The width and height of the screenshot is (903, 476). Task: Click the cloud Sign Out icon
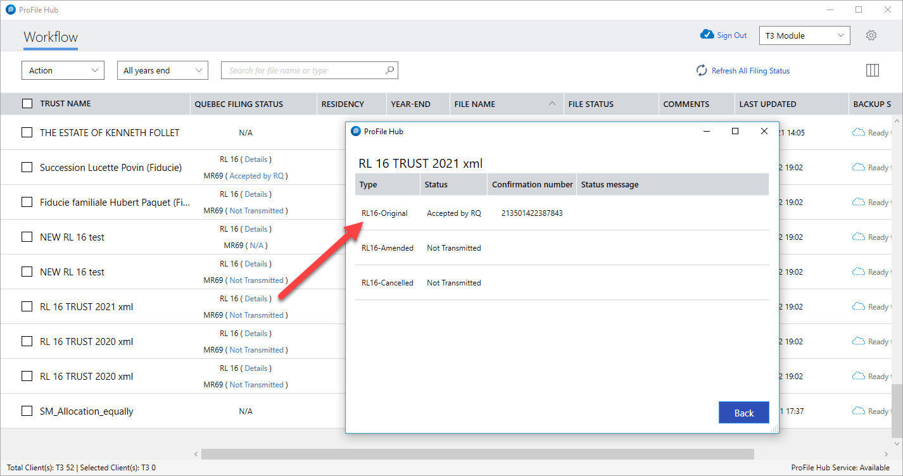(707, 35)
